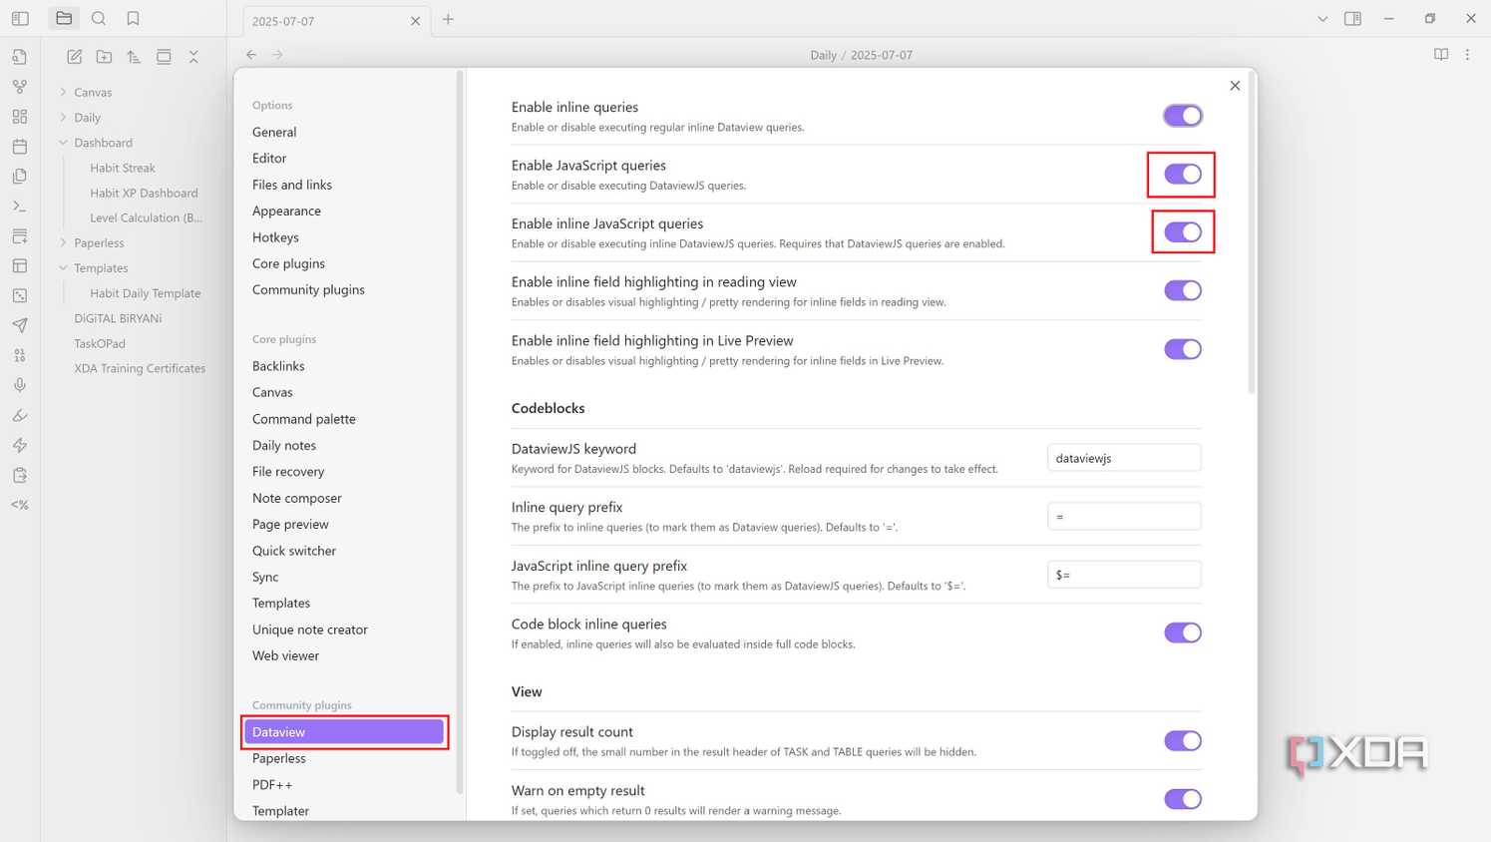Change sort order in file explorer
1491x842 pixels.
pyautogui.click(x=134, y=57)
